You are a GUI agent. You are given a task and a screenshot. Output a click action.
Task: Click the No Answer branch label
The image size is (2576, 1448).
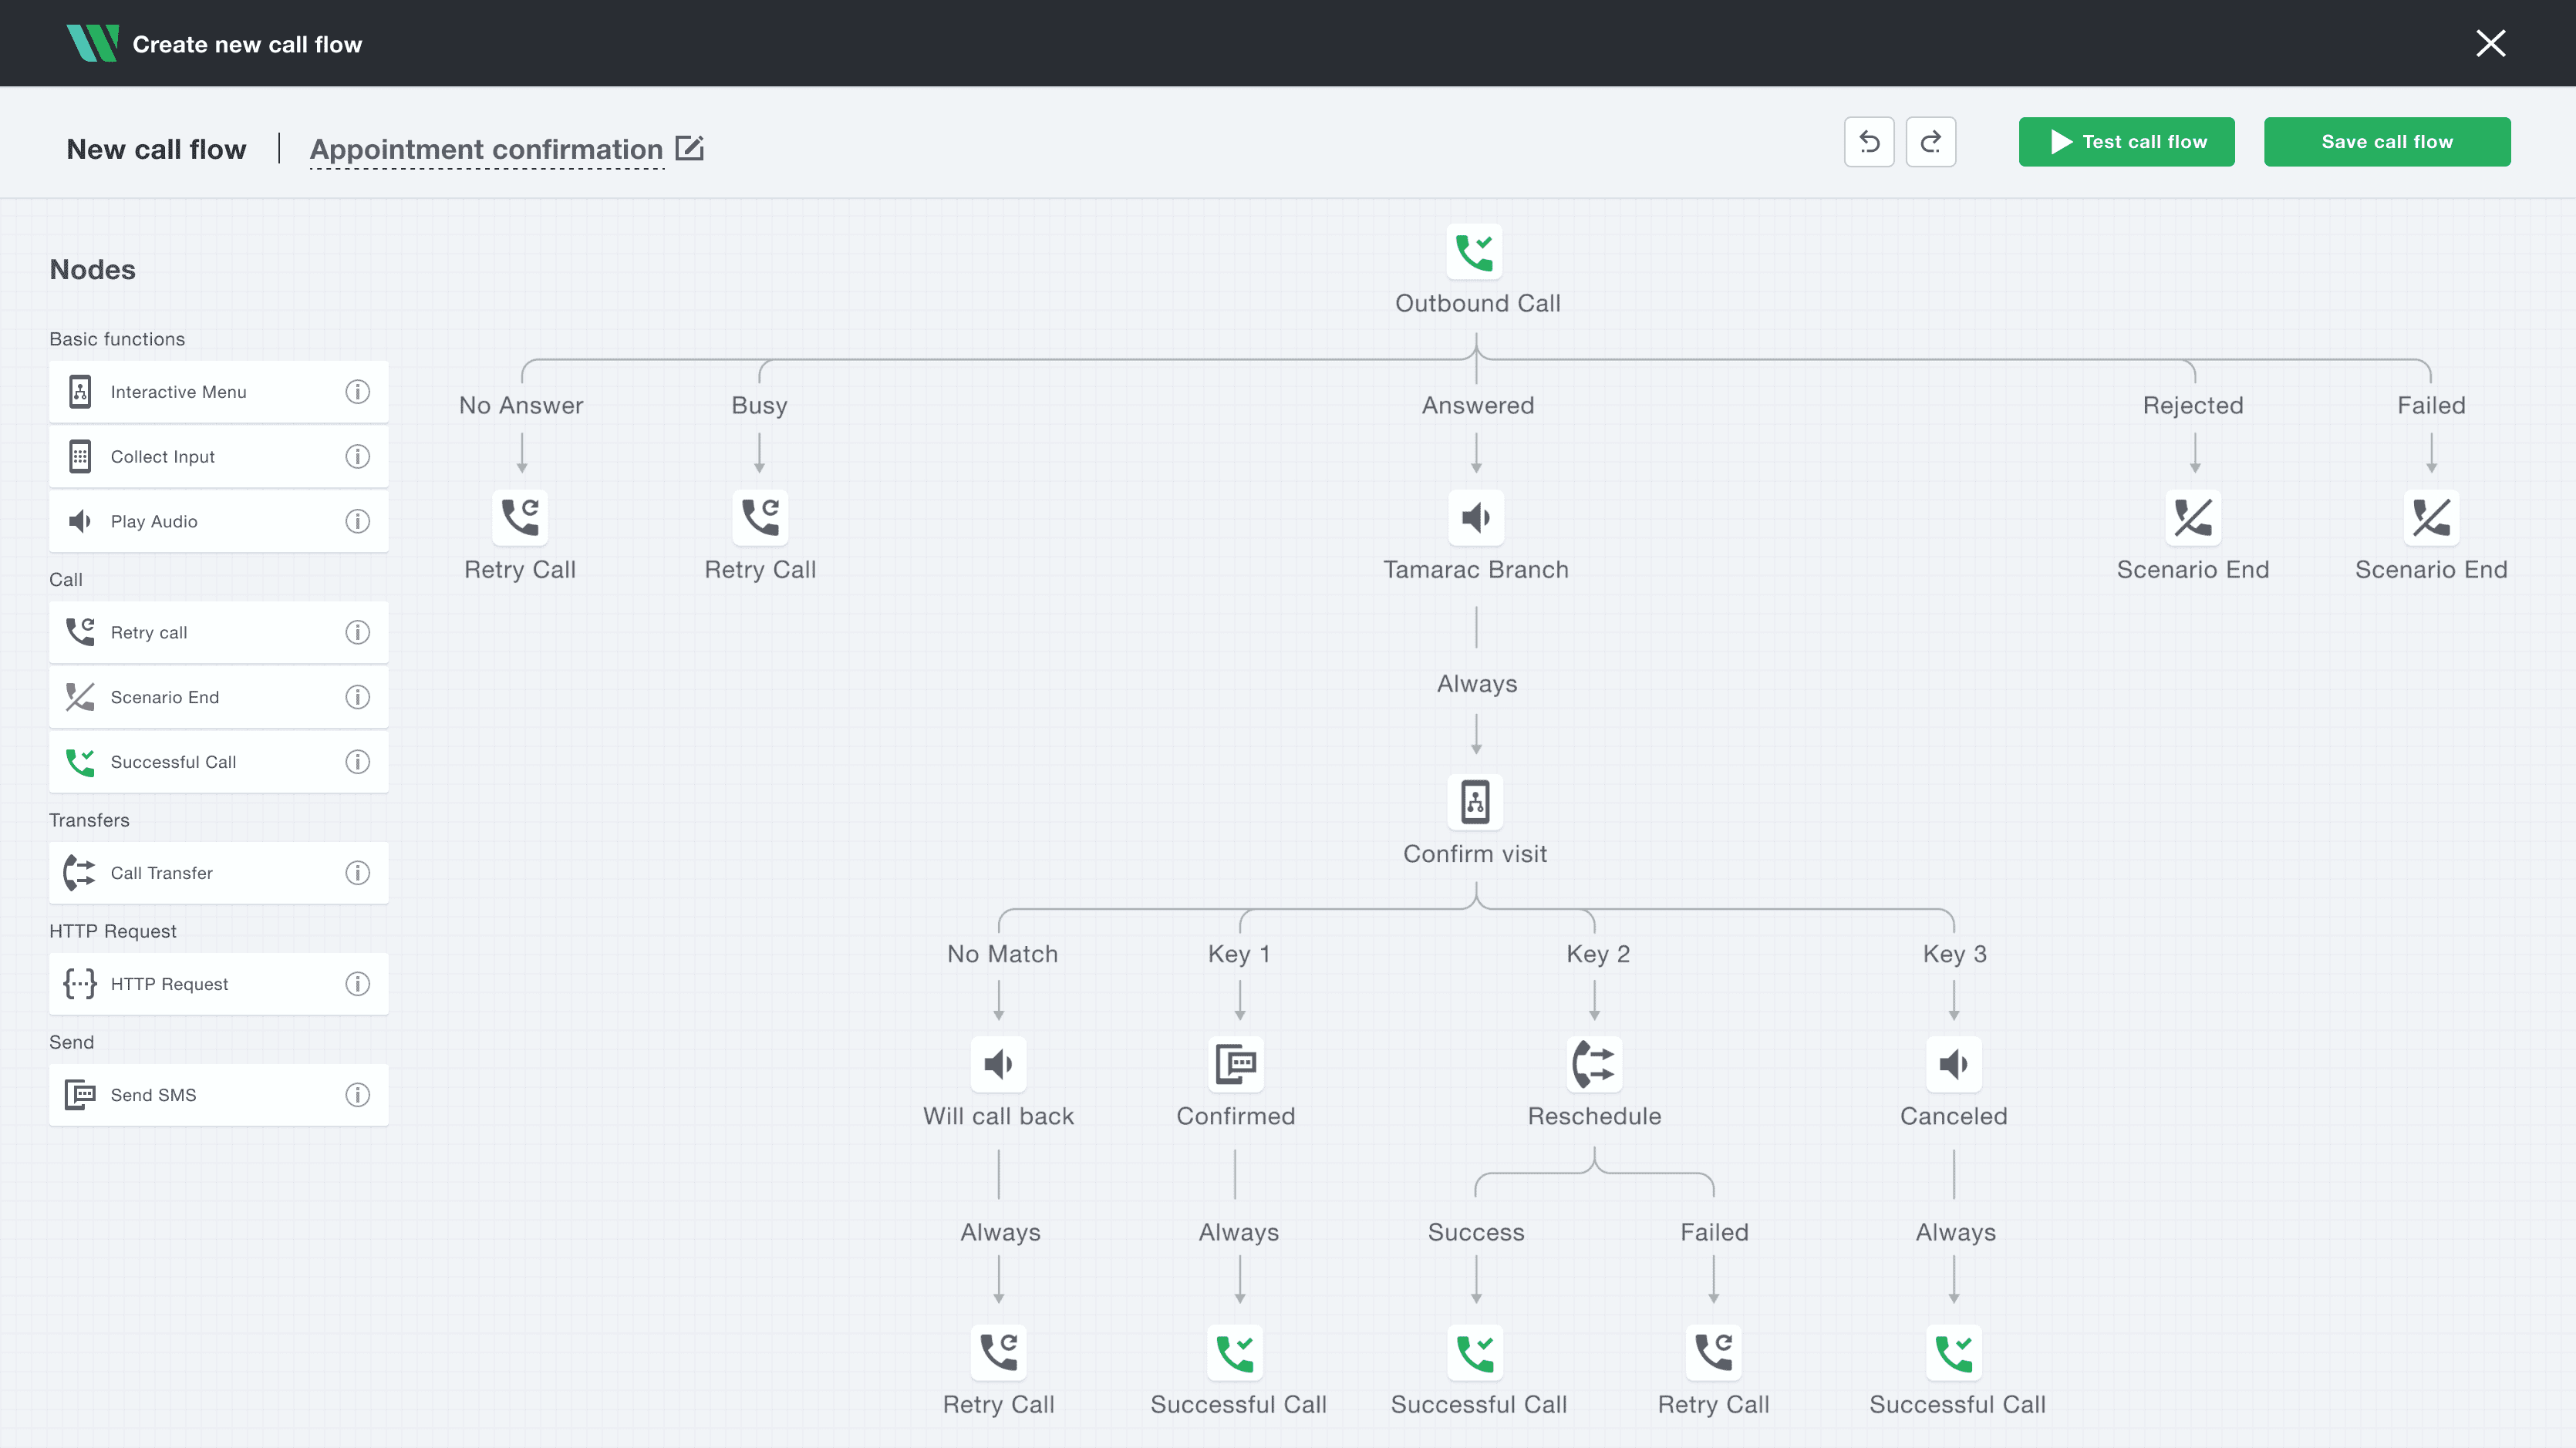(x=521, y=406)
